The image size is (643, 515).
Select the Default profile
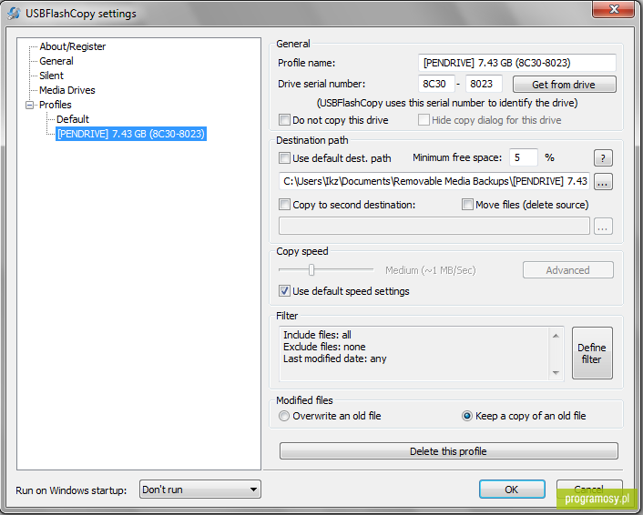(x=73, y=119)
